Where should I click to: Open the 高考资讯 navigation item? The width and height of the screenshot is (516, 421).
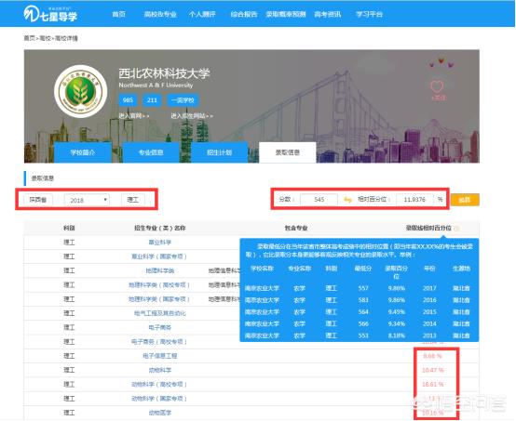[328, 14]
